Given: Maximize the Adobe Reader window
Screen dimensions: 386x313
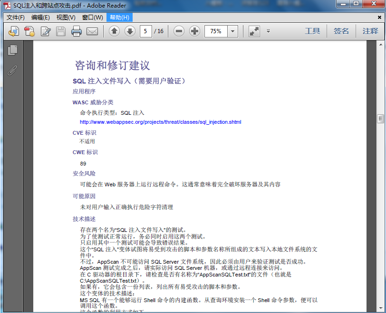Looking at the screenshot, I should tap(356, 4).
